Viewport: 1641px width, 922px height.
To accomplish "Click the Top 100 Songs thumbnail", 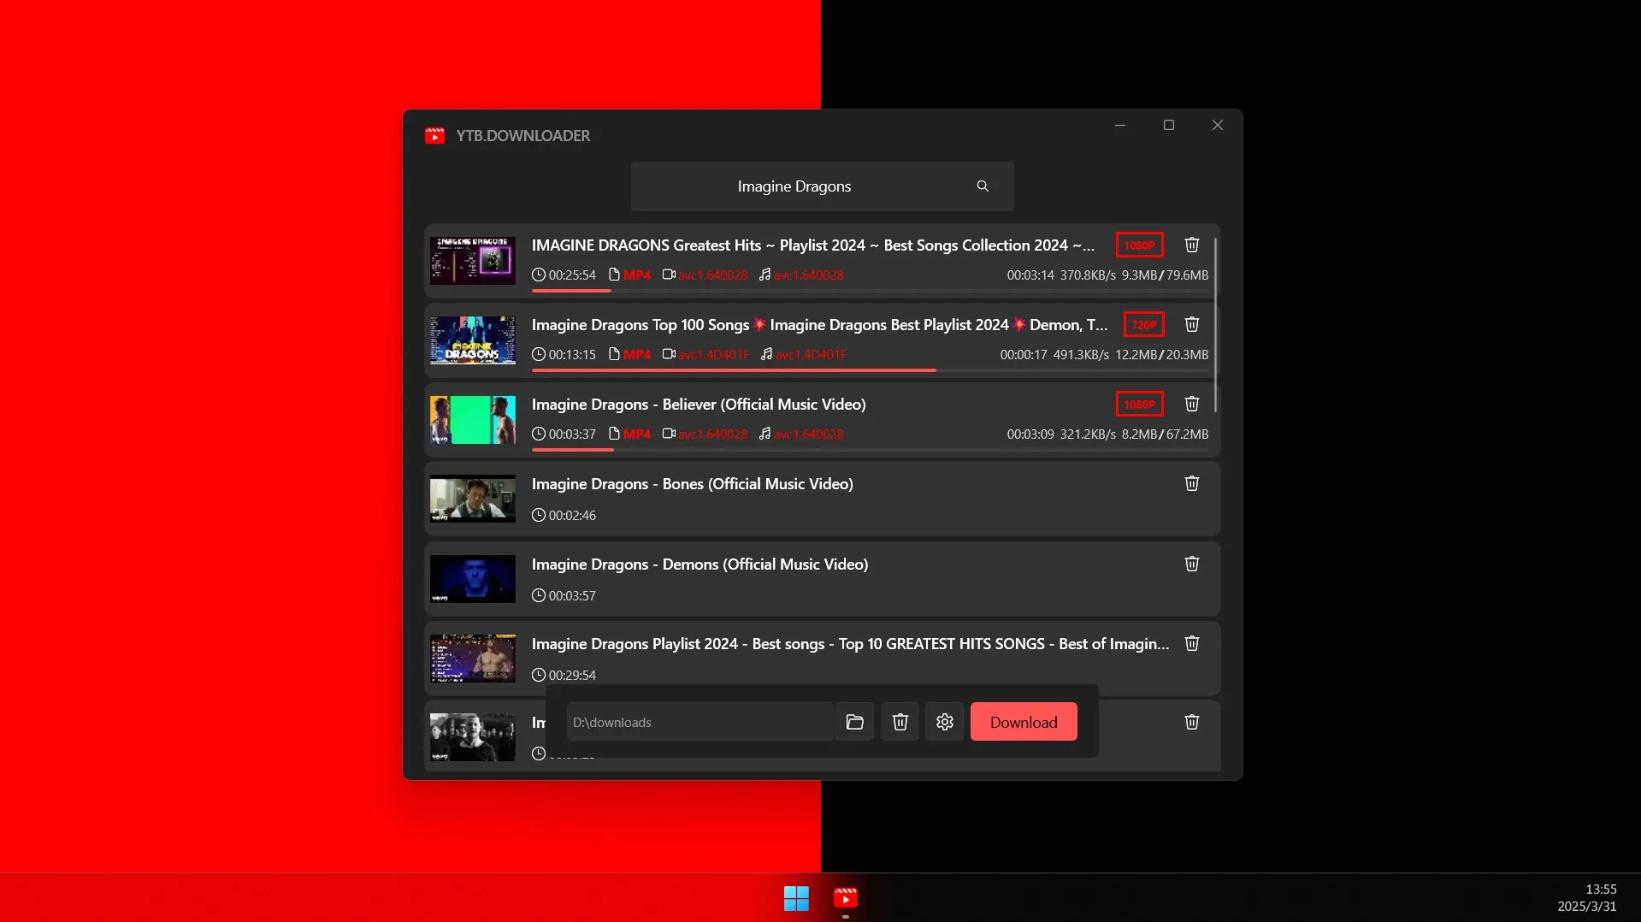I will point(472,340).
